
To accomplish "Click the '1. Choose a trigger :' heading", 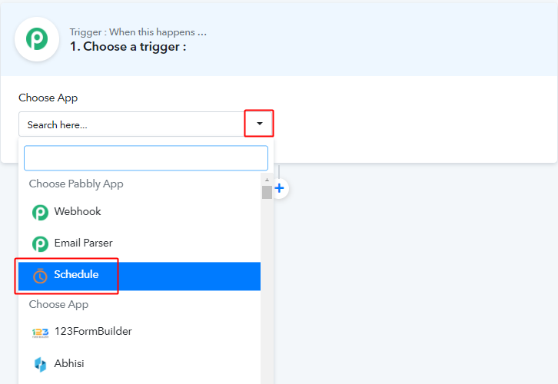I will click(x=128, y=47).
